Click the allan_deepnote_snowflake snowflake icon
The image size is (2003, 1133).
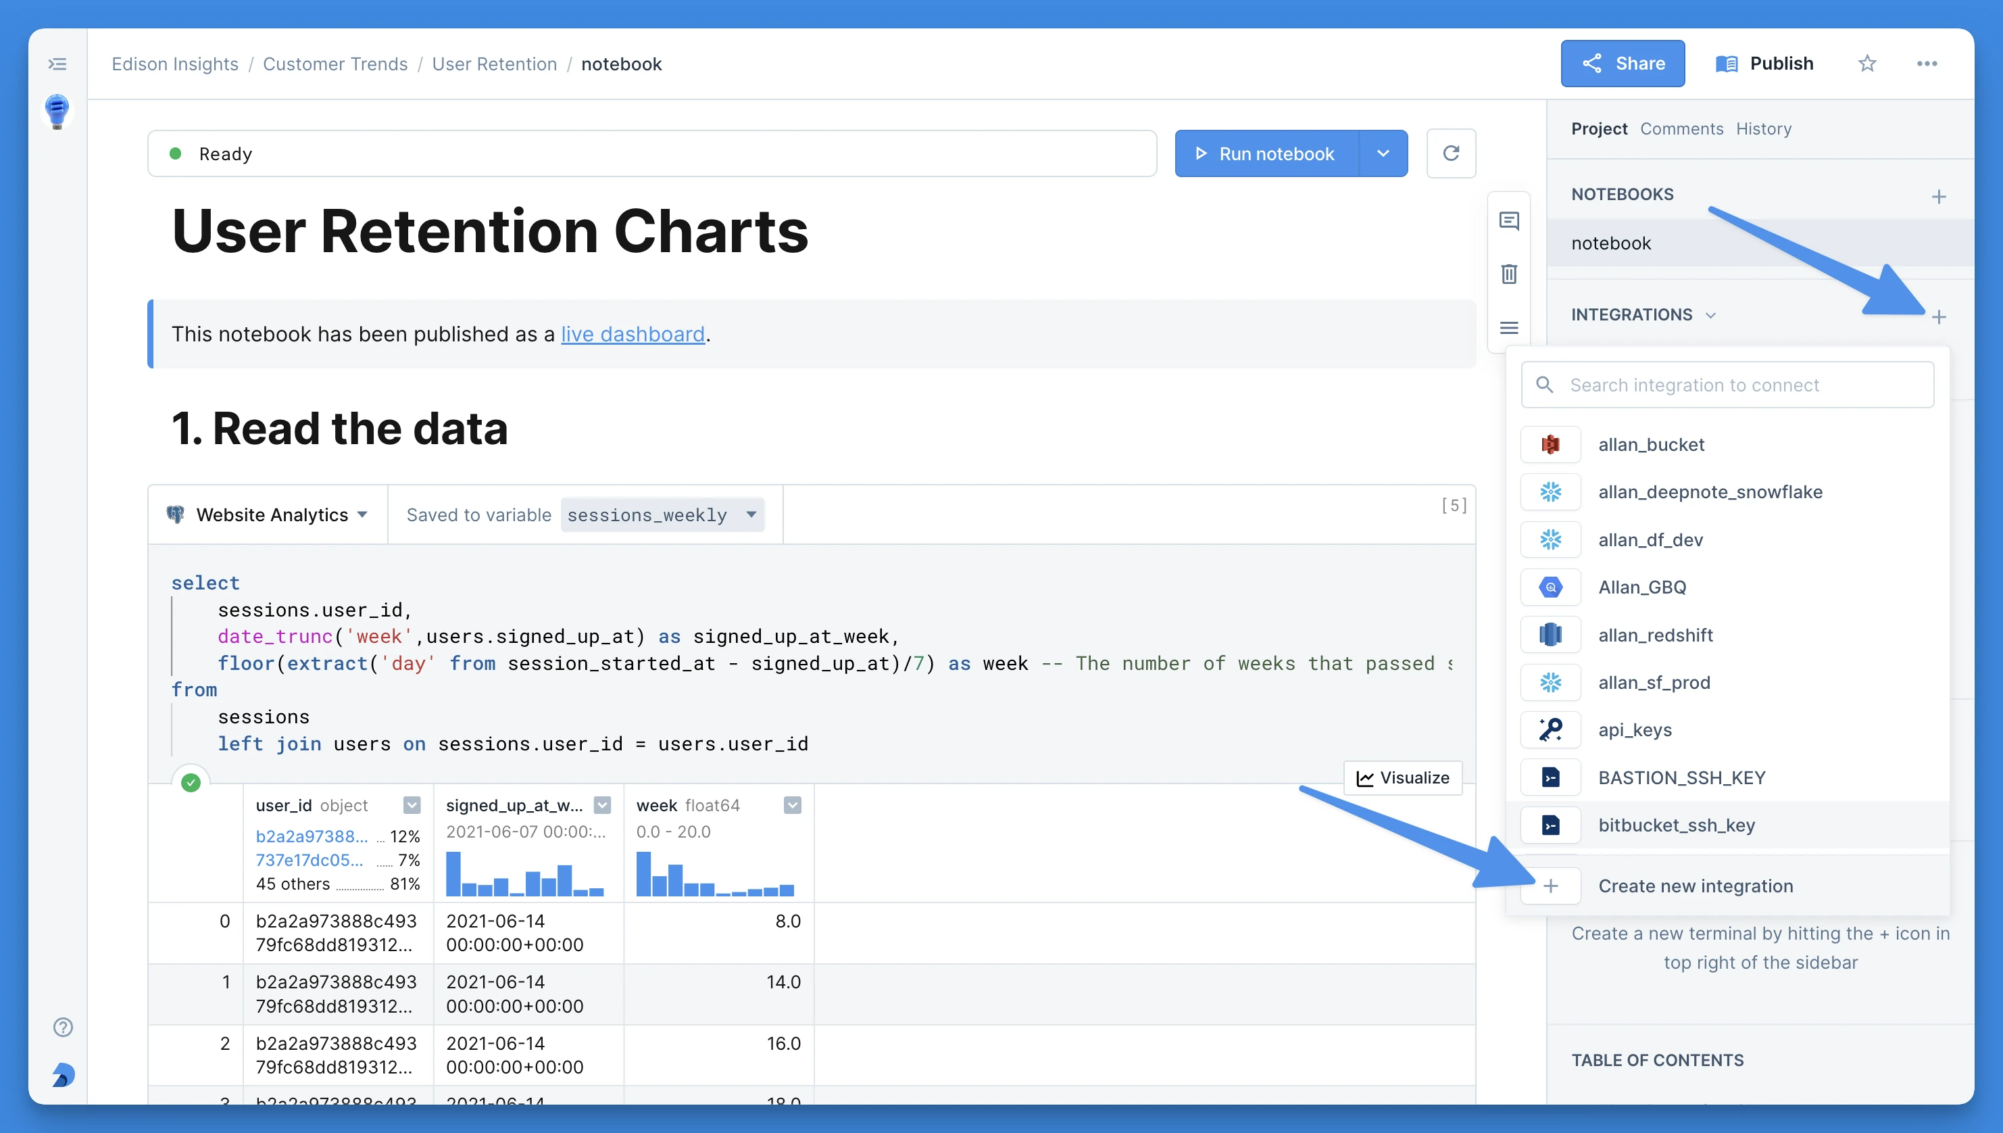[1550, 491]
